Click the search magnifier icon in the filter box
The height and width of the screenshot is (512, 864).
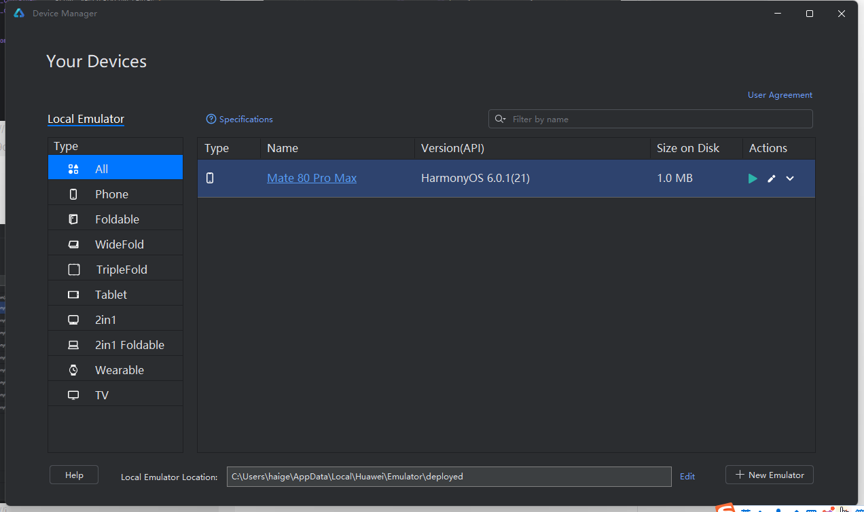(x=500, y=119)
